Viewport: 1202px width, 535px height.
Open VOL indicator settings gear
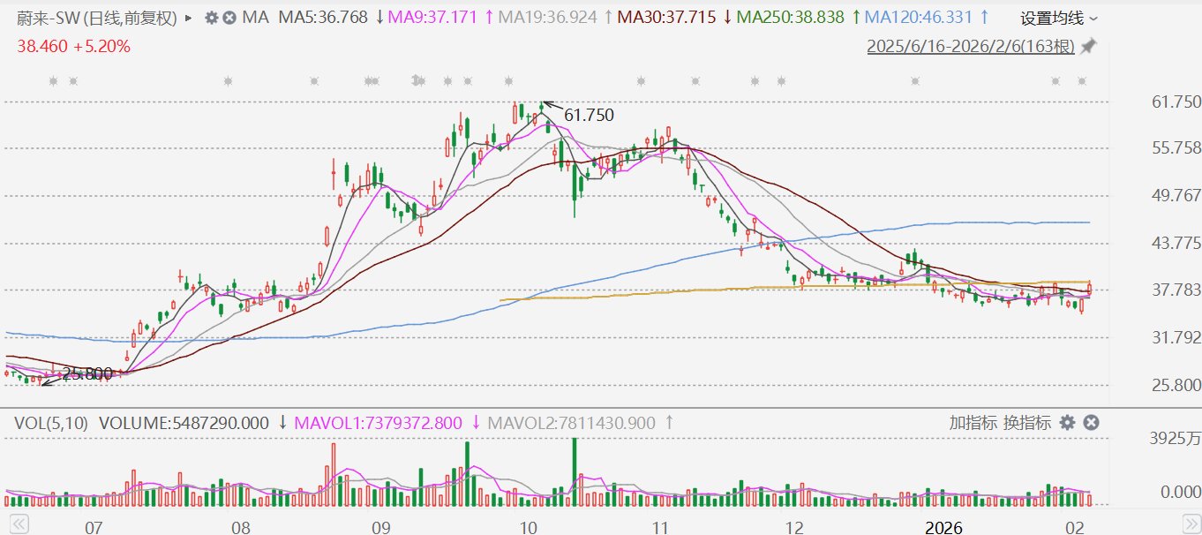(1068, 423)
